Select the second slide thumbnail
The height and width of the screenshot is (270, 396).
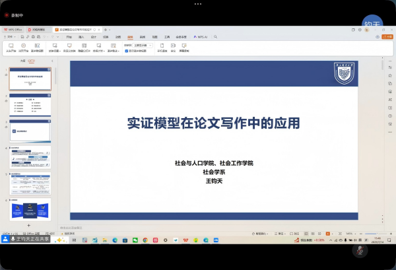30,104
